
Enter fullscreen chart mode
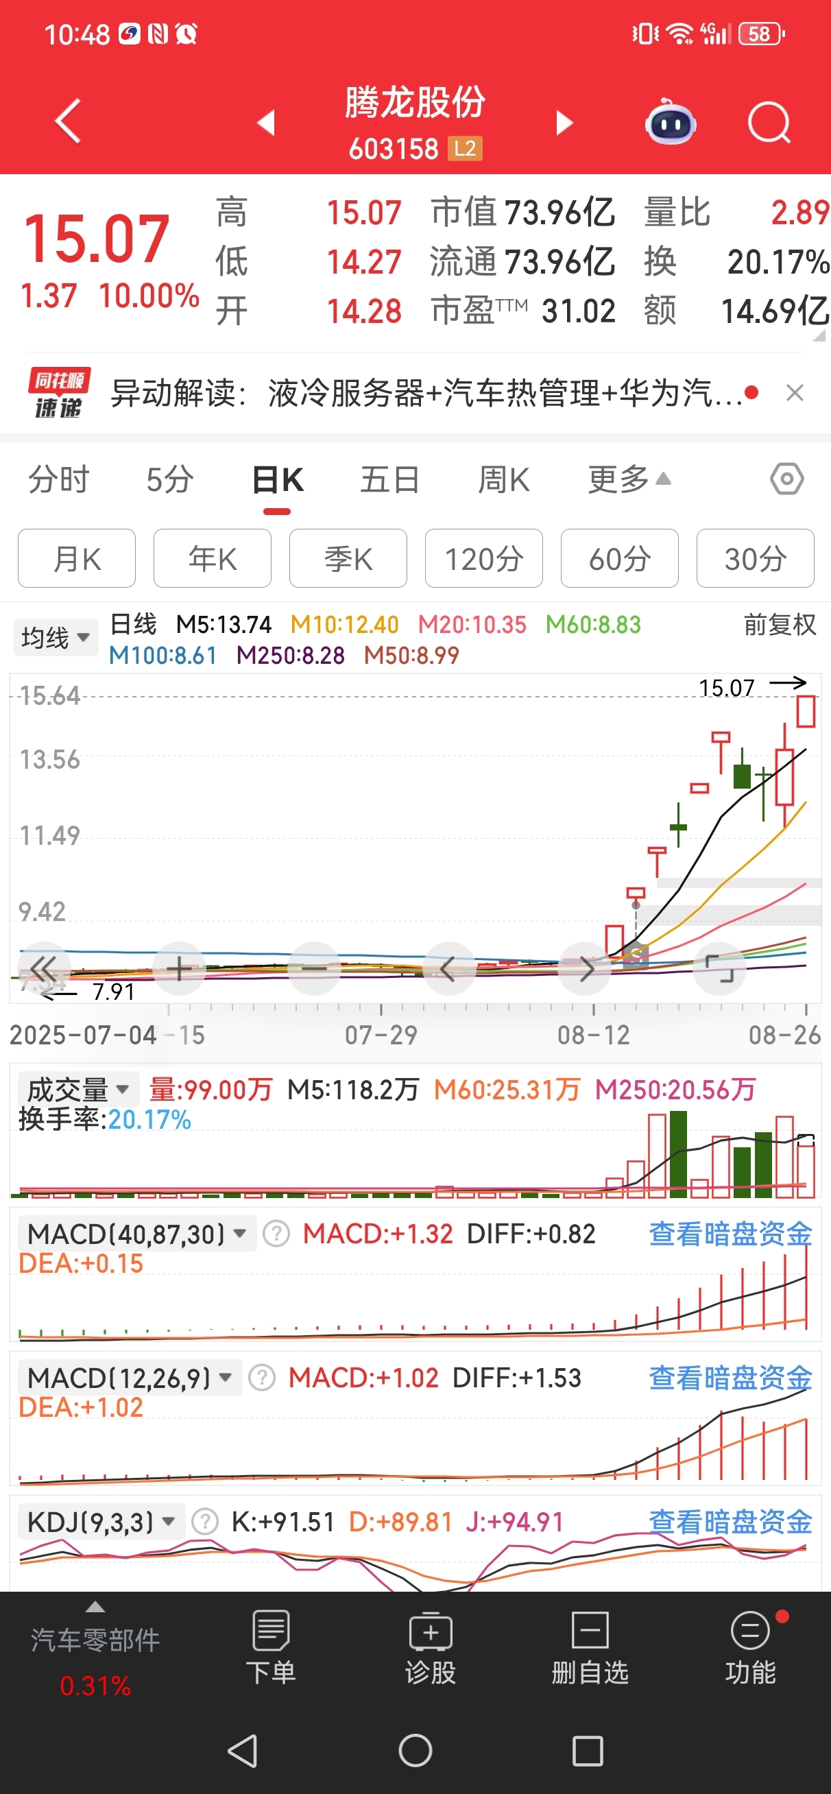point(720,969)
